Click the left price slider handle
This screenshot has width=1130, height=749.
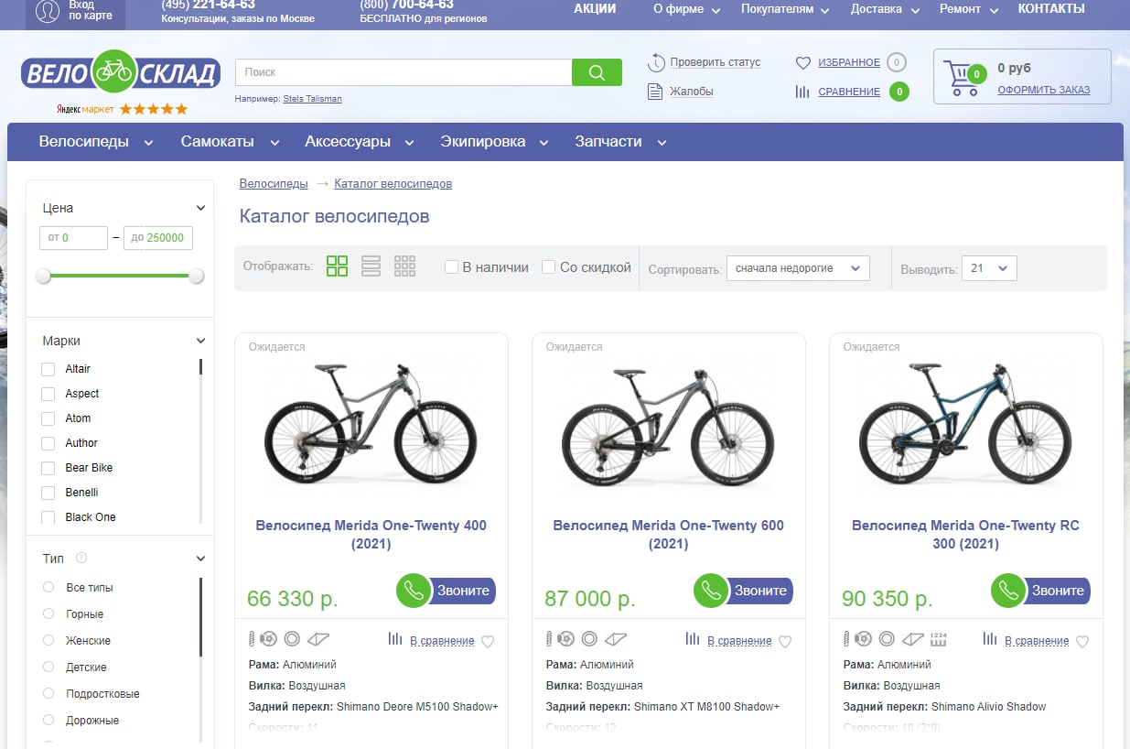43,276
